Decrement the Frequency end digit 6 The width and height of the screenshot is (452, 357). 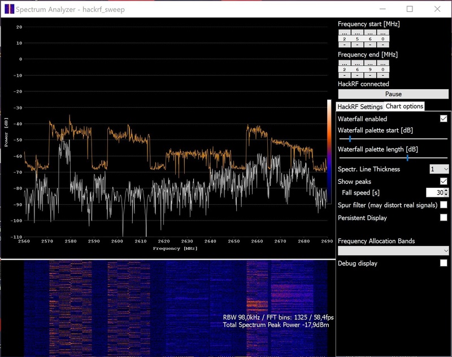(357, 76)
